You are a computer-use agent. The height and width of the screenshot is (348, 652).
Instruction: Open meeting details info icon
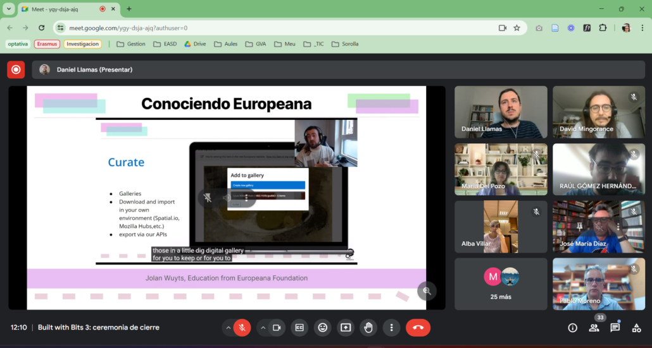tap(573, 328)
